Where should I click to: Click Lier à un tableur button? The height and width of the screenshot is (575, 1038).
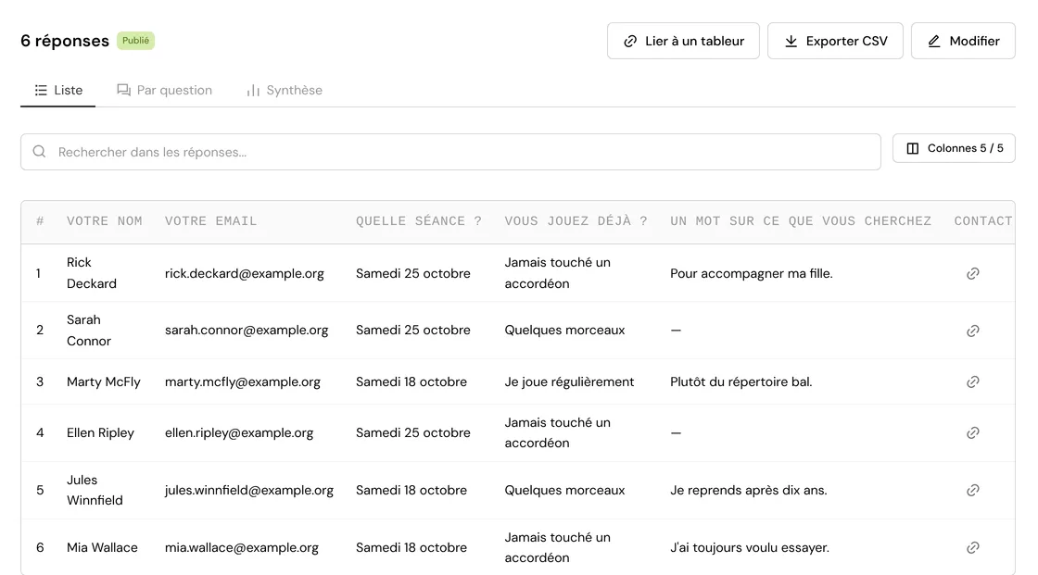click(683, 41)
